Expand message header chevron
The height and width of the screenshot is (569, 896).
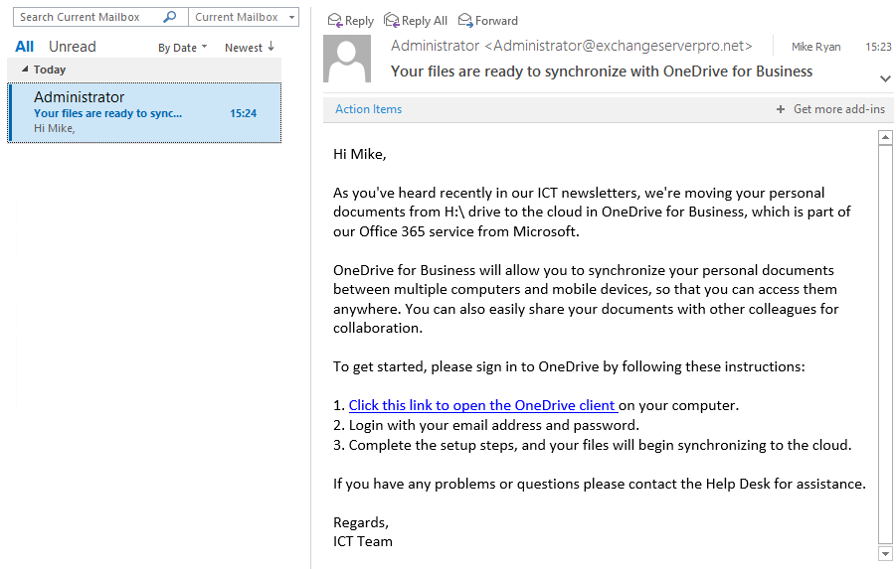(885, 78)
